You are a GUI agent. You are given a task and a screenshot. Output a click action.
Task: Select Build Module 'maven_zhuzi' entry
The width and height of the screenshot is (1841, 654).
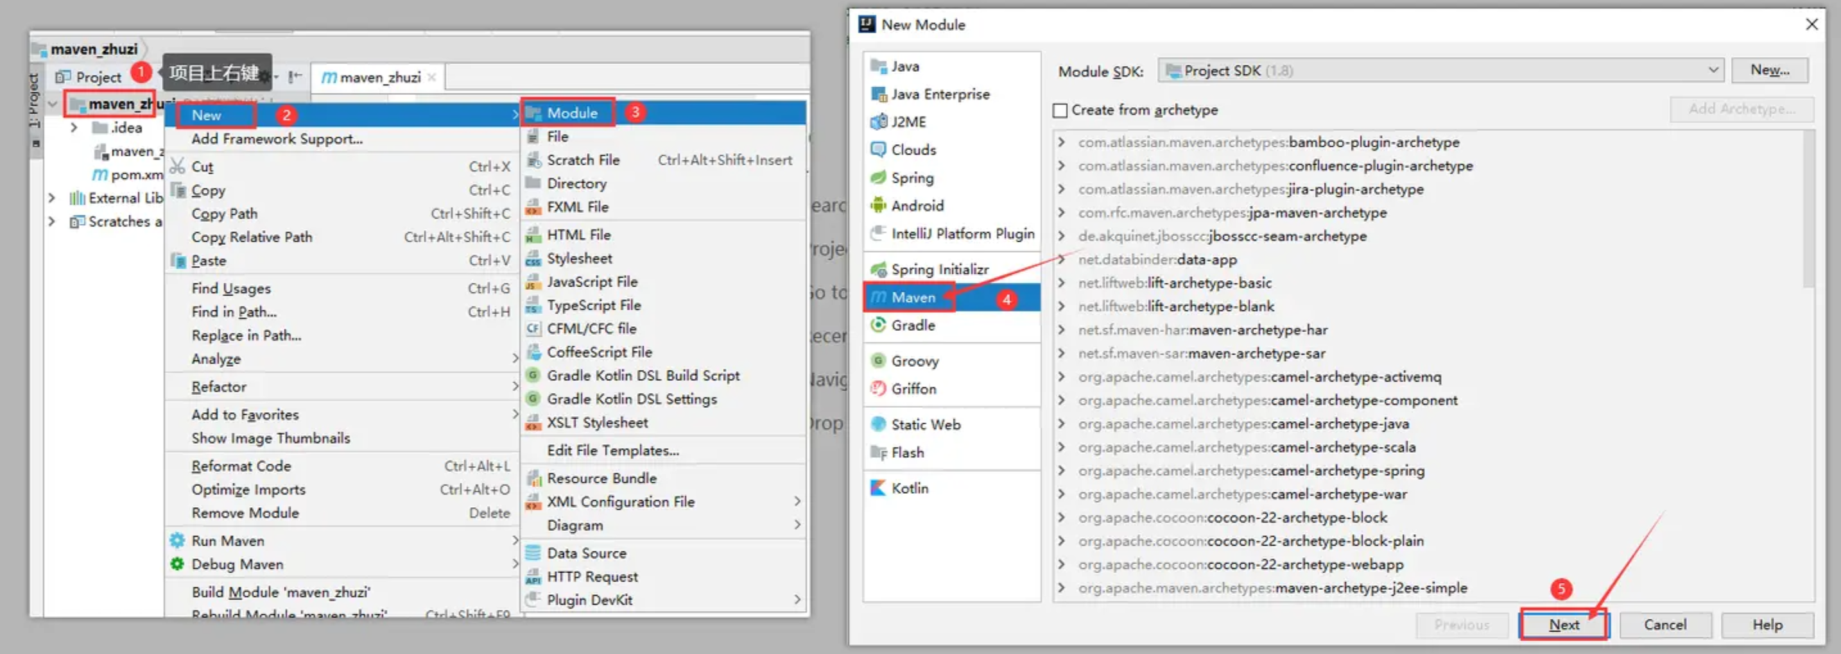click(343, 592)
